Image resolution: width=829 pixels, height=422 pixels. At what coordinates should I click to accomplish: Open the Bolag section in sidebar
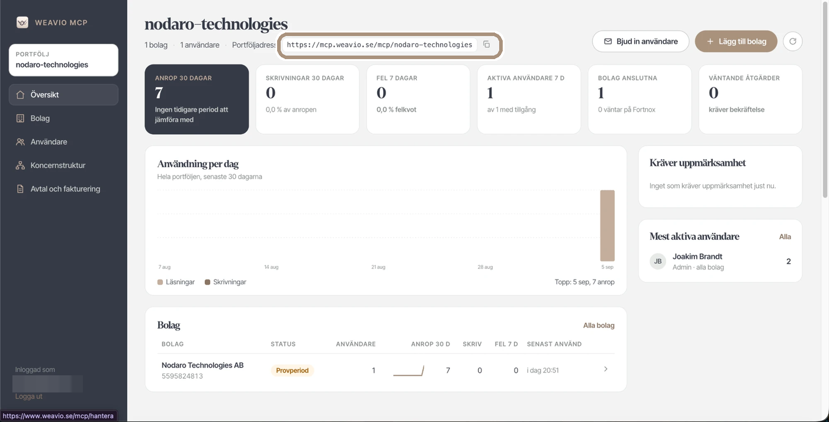pyautogui.click(x=63, y=118)
